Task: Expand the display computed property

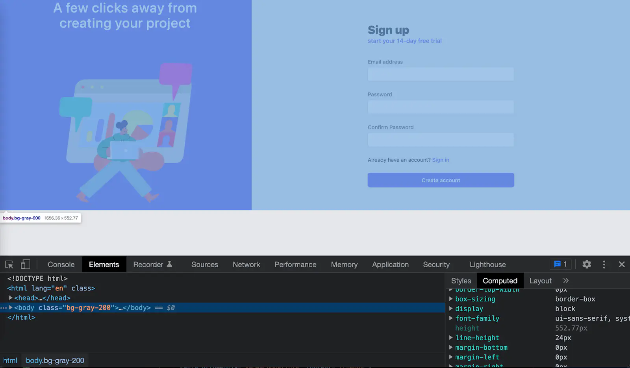Action: coord(451,309)
